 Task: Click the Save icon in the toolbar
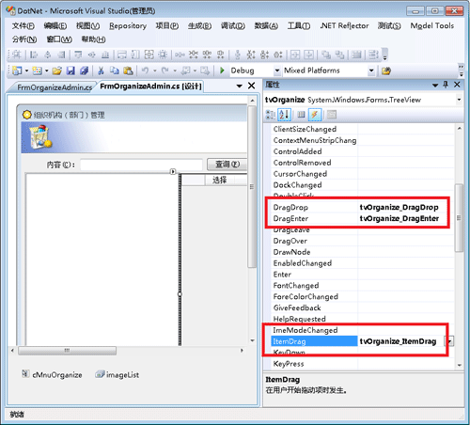(70, 71)
